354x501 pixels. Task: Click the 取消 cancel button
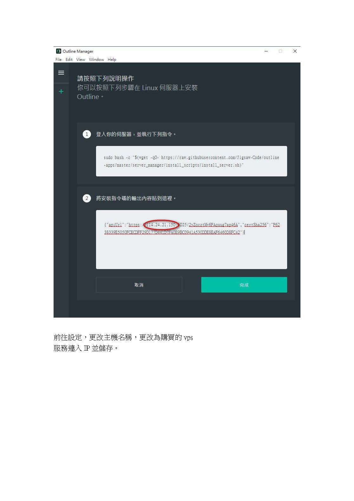pyautogui.click(x=139, y=285)
